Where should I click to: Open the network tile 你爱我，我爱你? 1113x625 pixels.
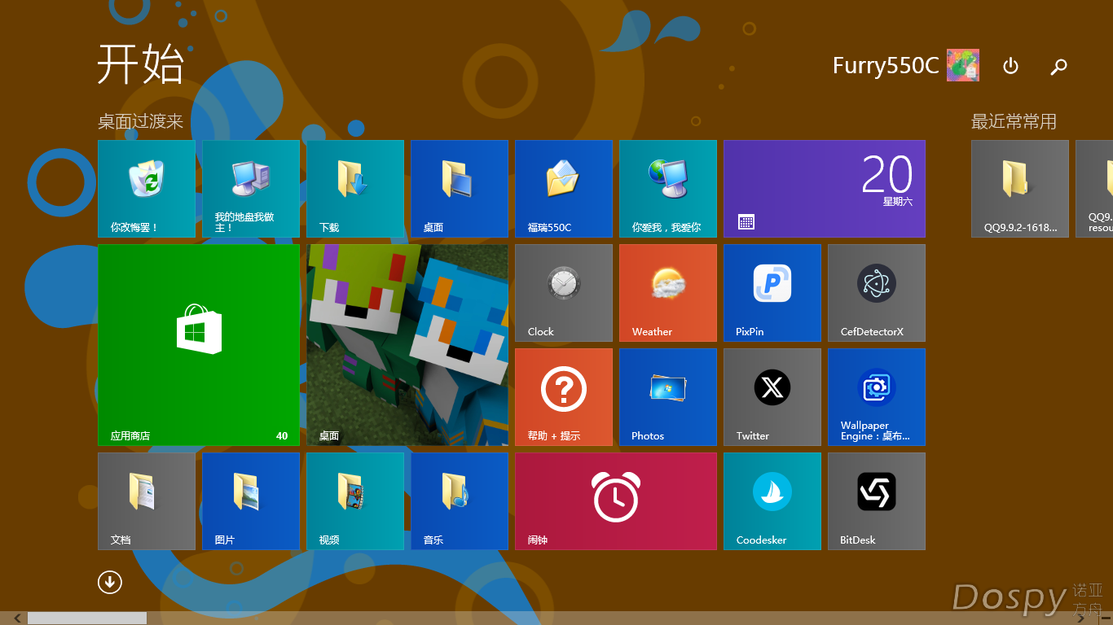(x=668, y=189)
